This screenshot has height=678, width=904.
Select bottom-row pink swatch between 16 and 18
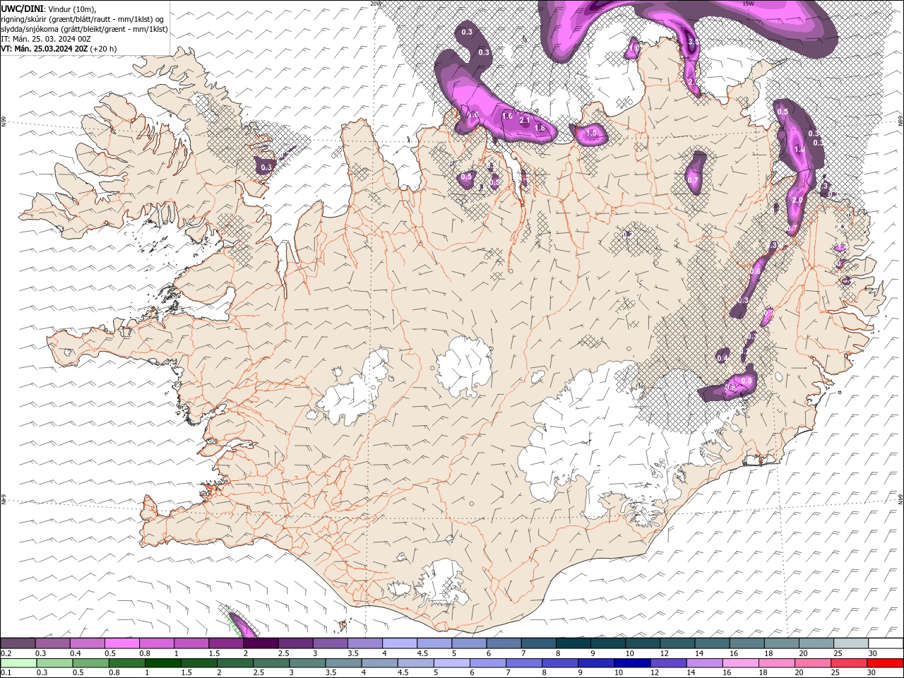tap(739, 663)
